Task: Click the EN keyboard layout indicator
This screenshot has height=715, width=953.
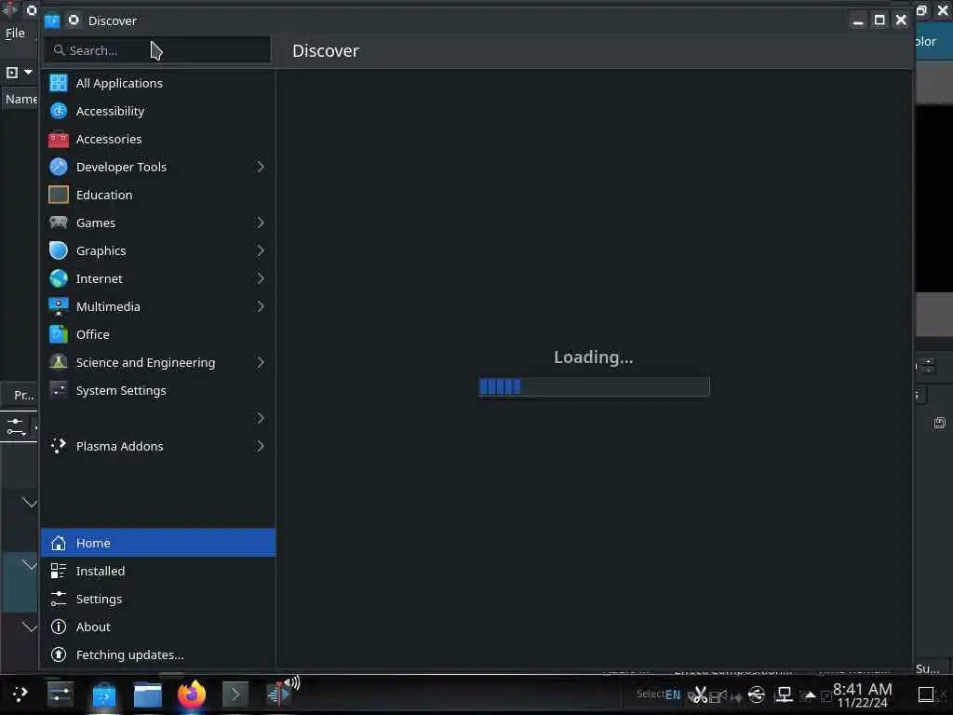Action: pyautogui.click(x=673, y=695)
